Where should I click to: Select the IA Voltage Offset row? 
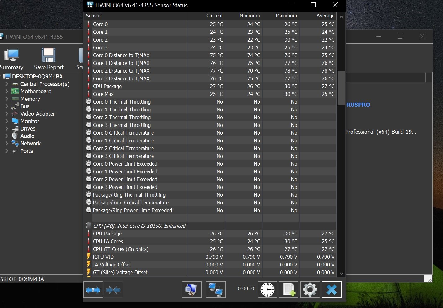[210, 265]
